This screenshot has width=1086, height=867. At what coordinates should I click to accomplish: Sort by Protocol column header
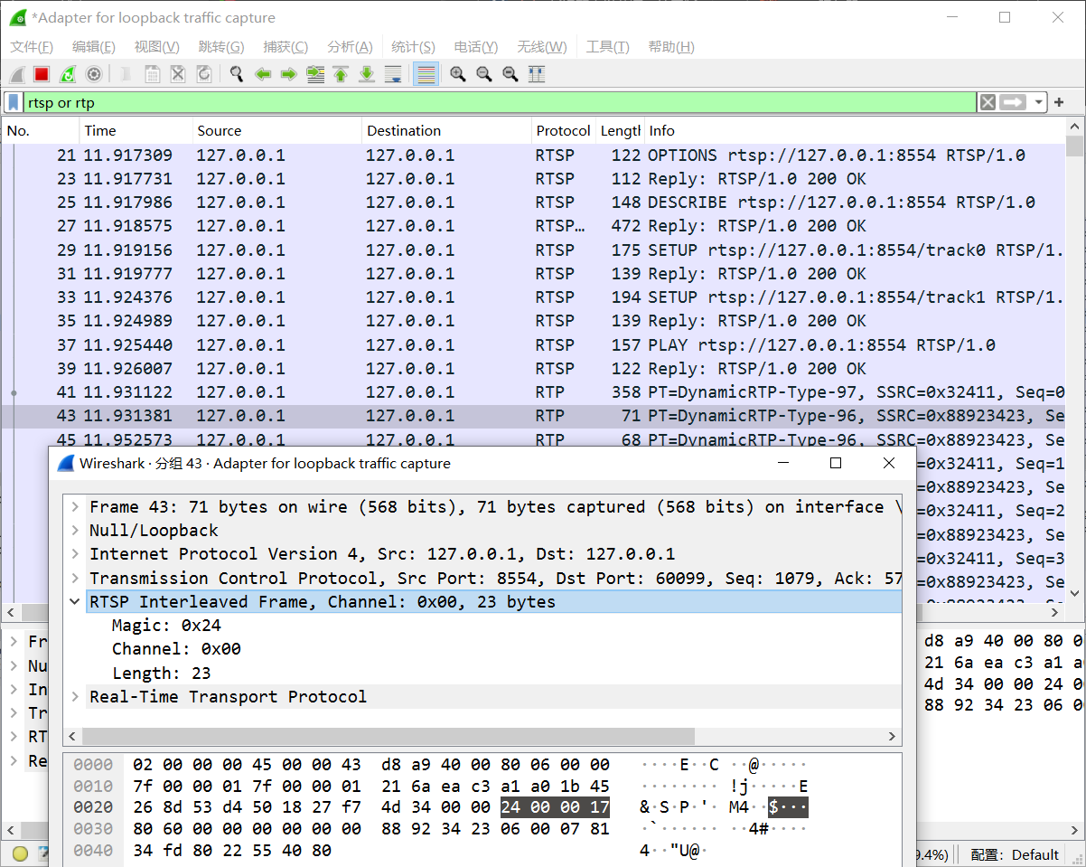point(563,131)
